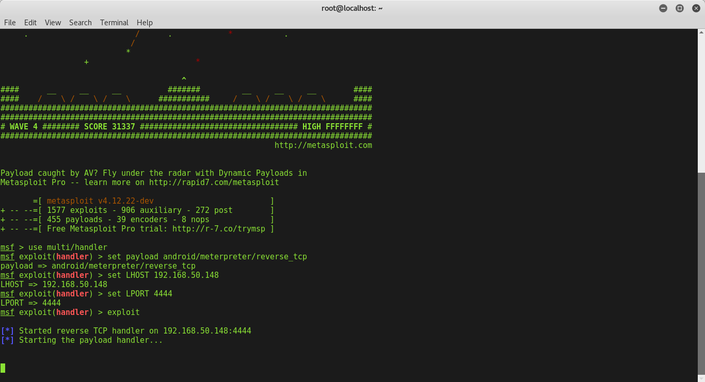The width and height of the screenshot is (705, 382).
Task: Click the 'root@localhost: ~' window title
Action: (352, 8)
